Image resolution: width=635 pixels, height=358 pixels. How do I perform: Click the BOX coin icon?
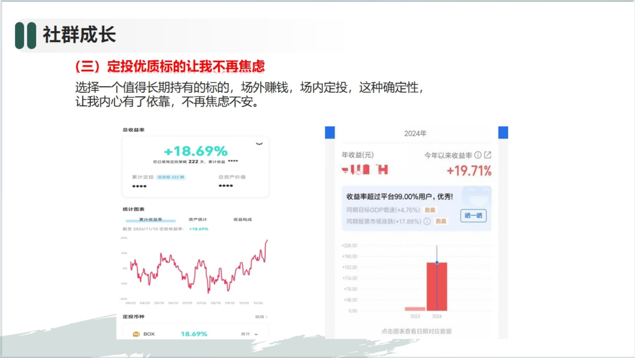(136, 334)
